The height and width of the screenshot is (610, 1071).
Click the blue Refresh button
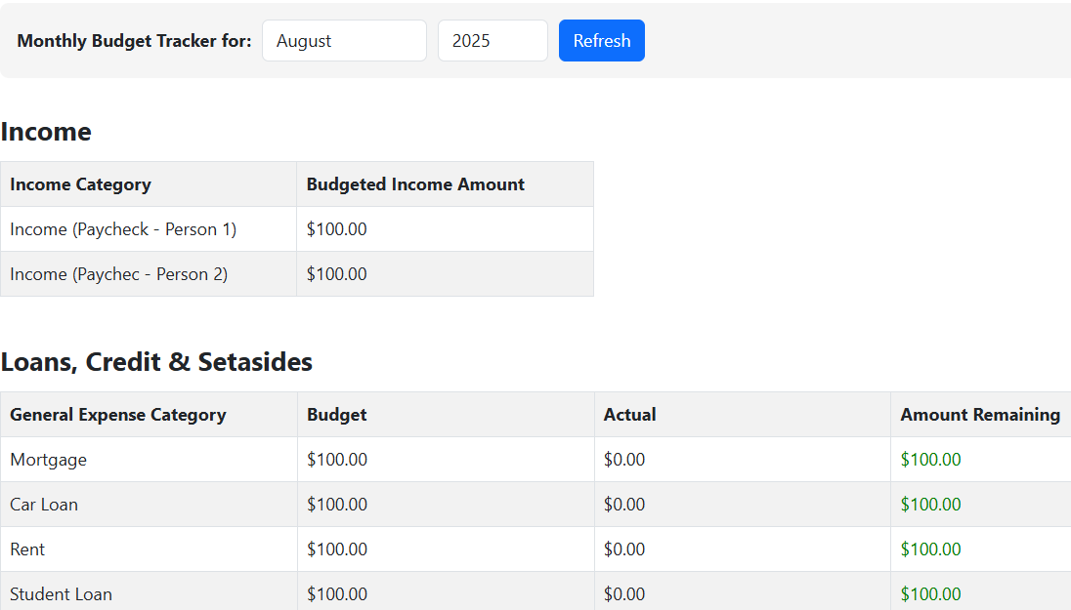click(x=601, y=40)
